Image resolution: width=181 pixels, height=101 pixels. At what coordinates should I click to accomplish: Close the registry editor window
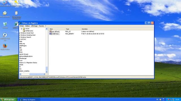pos(152,23)
